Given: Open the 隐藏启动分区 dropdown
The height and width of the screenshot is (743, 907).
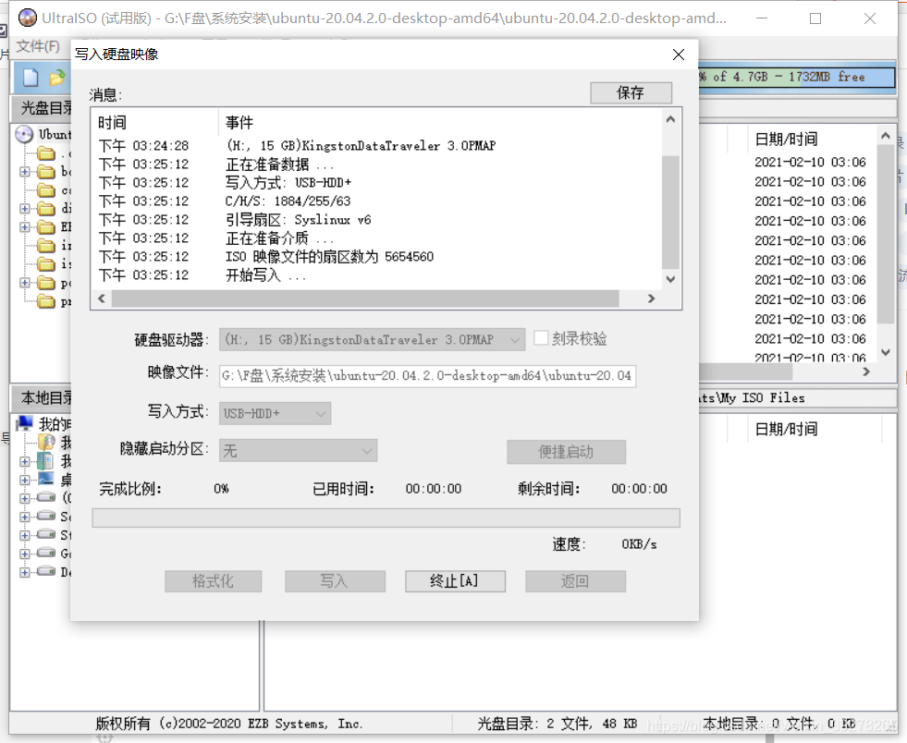Looking at the screenshot, I should 298,450.
